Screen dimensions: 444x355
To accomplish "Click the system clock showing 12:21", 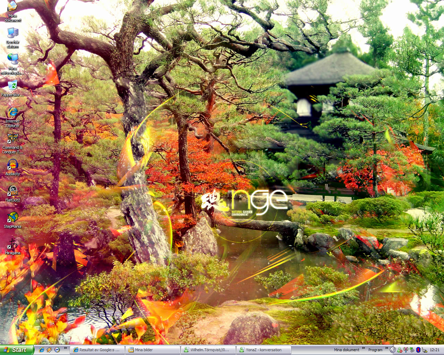I will pyautogui.click(x=435, y=350).
